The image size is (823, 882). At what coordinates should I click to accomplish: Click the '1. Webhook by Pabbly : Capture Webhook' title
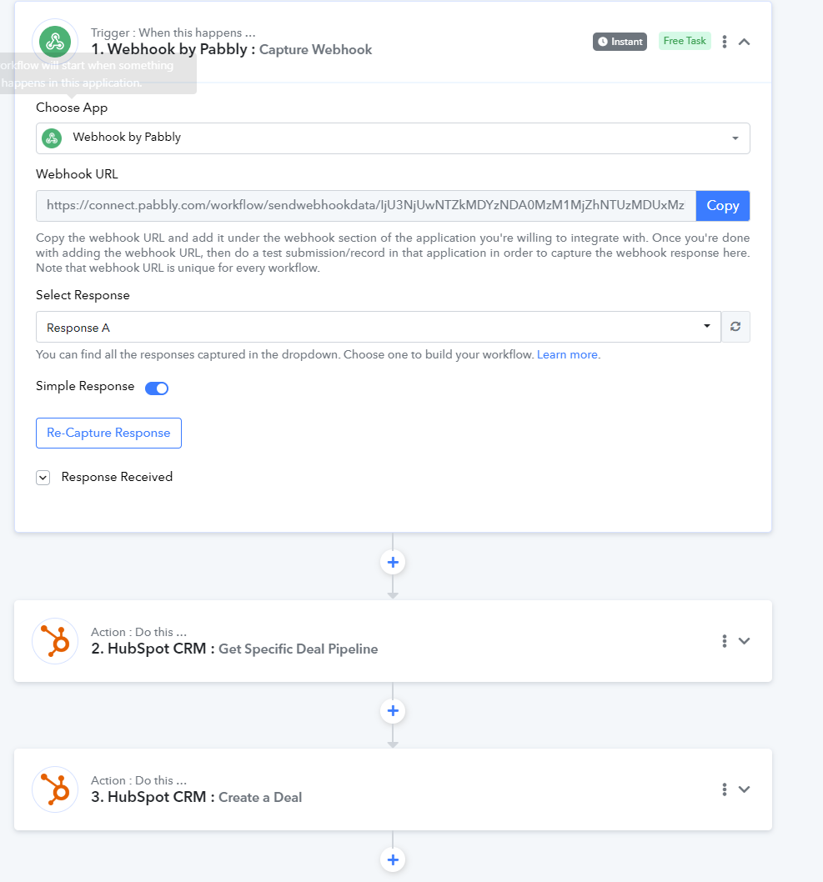coord(232,49)
